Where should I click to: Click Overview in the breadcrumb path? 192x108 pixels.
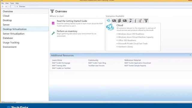pos(22,7)
